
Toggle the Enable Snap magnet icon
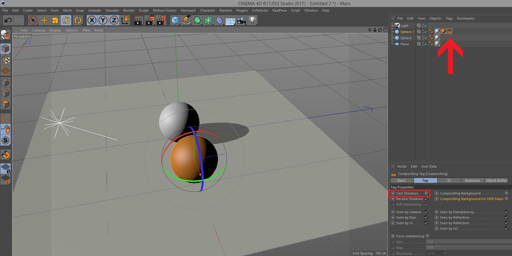tap(6, 154)
